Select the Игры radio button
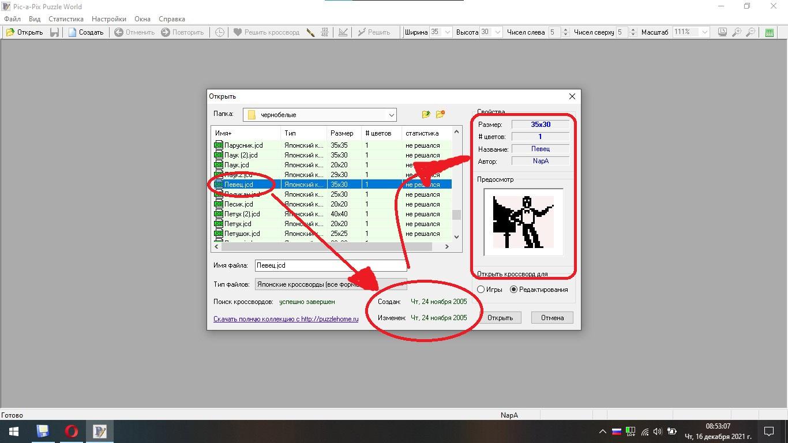Screen dimensions: 788x443 point(481,290)
